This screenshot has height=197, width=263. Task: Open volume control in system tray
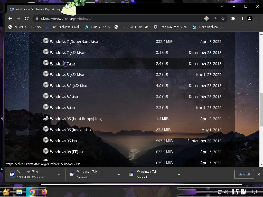pos(226,192)
